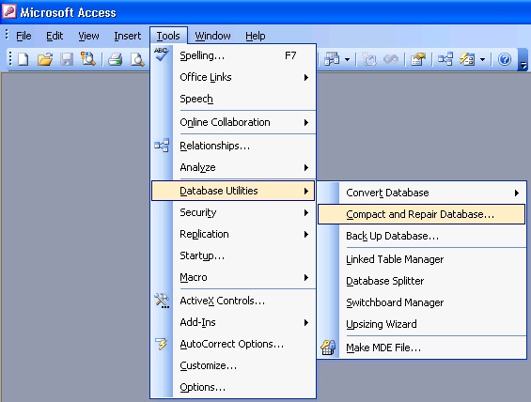
Task: Expand the Security submenu
Action: [x=233, y=212]
